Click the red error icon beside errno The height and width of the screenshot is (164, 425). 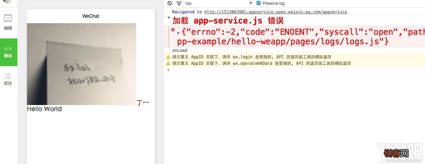click(173, 30)
